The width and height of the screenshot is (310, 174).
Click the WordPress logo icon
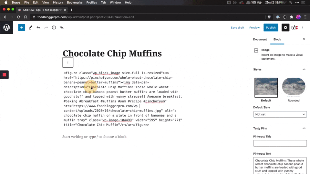(x=6, y=28)
